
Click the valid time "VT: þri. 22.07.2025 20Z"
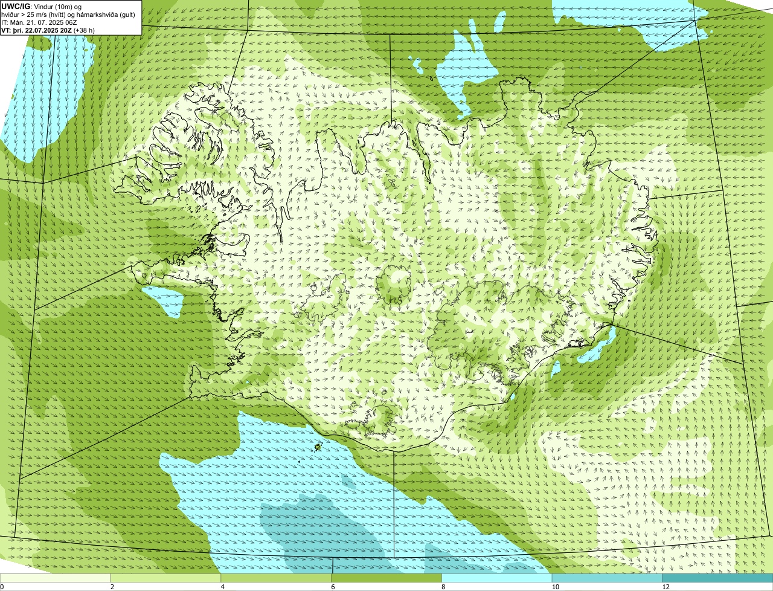37,30
